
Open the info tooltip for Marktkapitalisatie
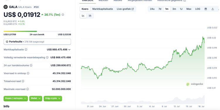pyautogui.click(x=26, y=50)
